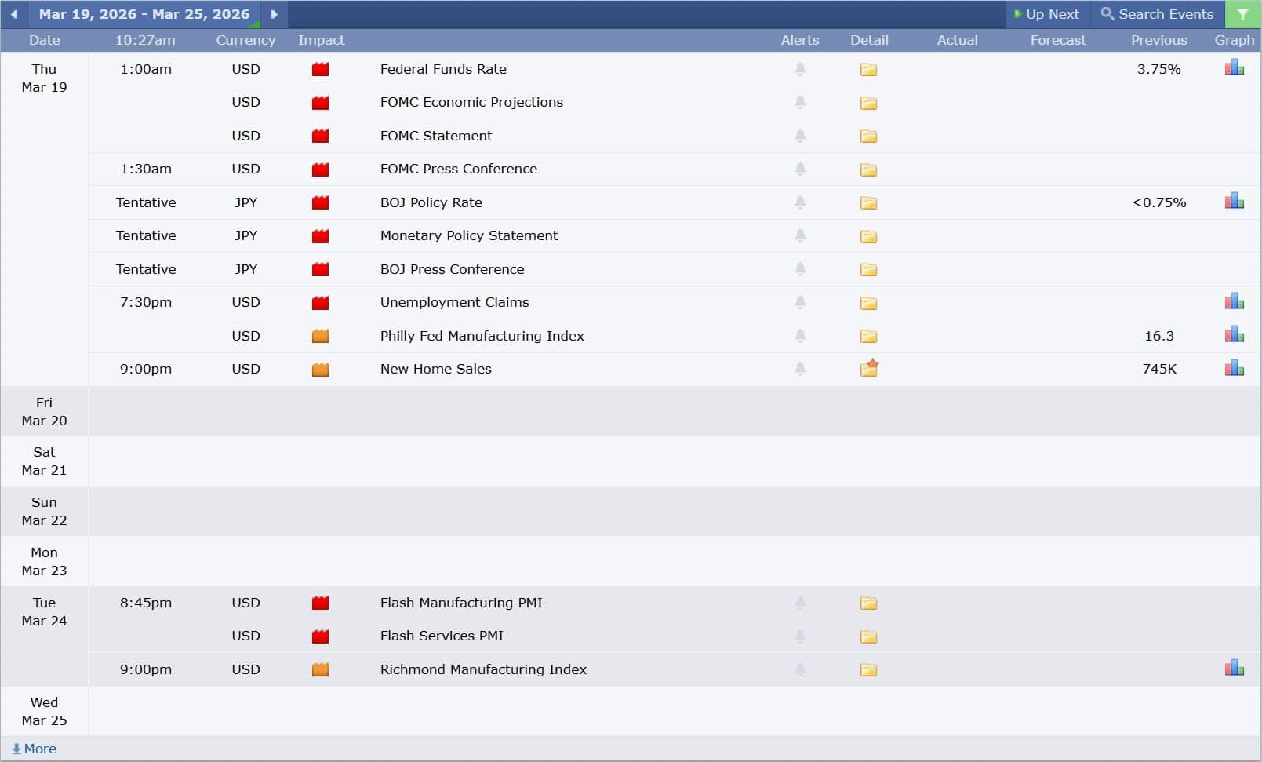Open the filter funnel icon
The height and width of the screenshot is (762, 1262).
pyautogui.click(x=1242, y=14)
